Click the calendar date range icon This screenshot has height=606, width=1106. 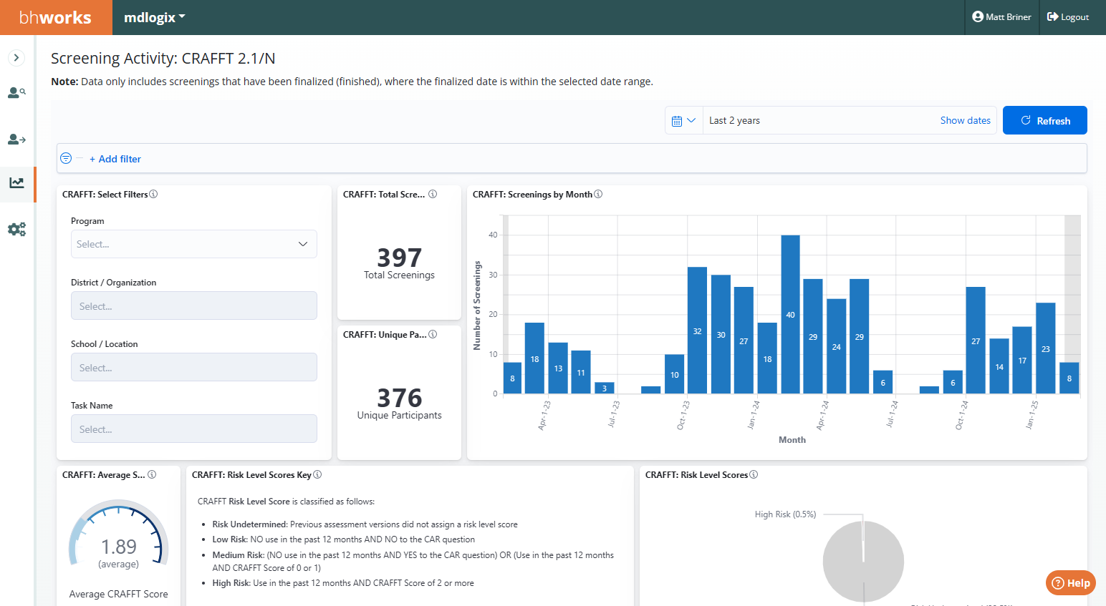click(683, 121)
